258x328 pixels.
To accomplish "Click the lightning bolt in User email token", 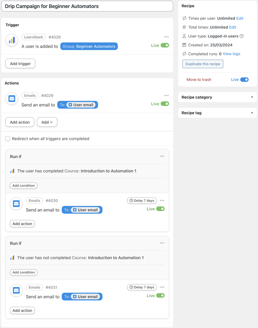I will pyautogui.click(x=71, y=104).
